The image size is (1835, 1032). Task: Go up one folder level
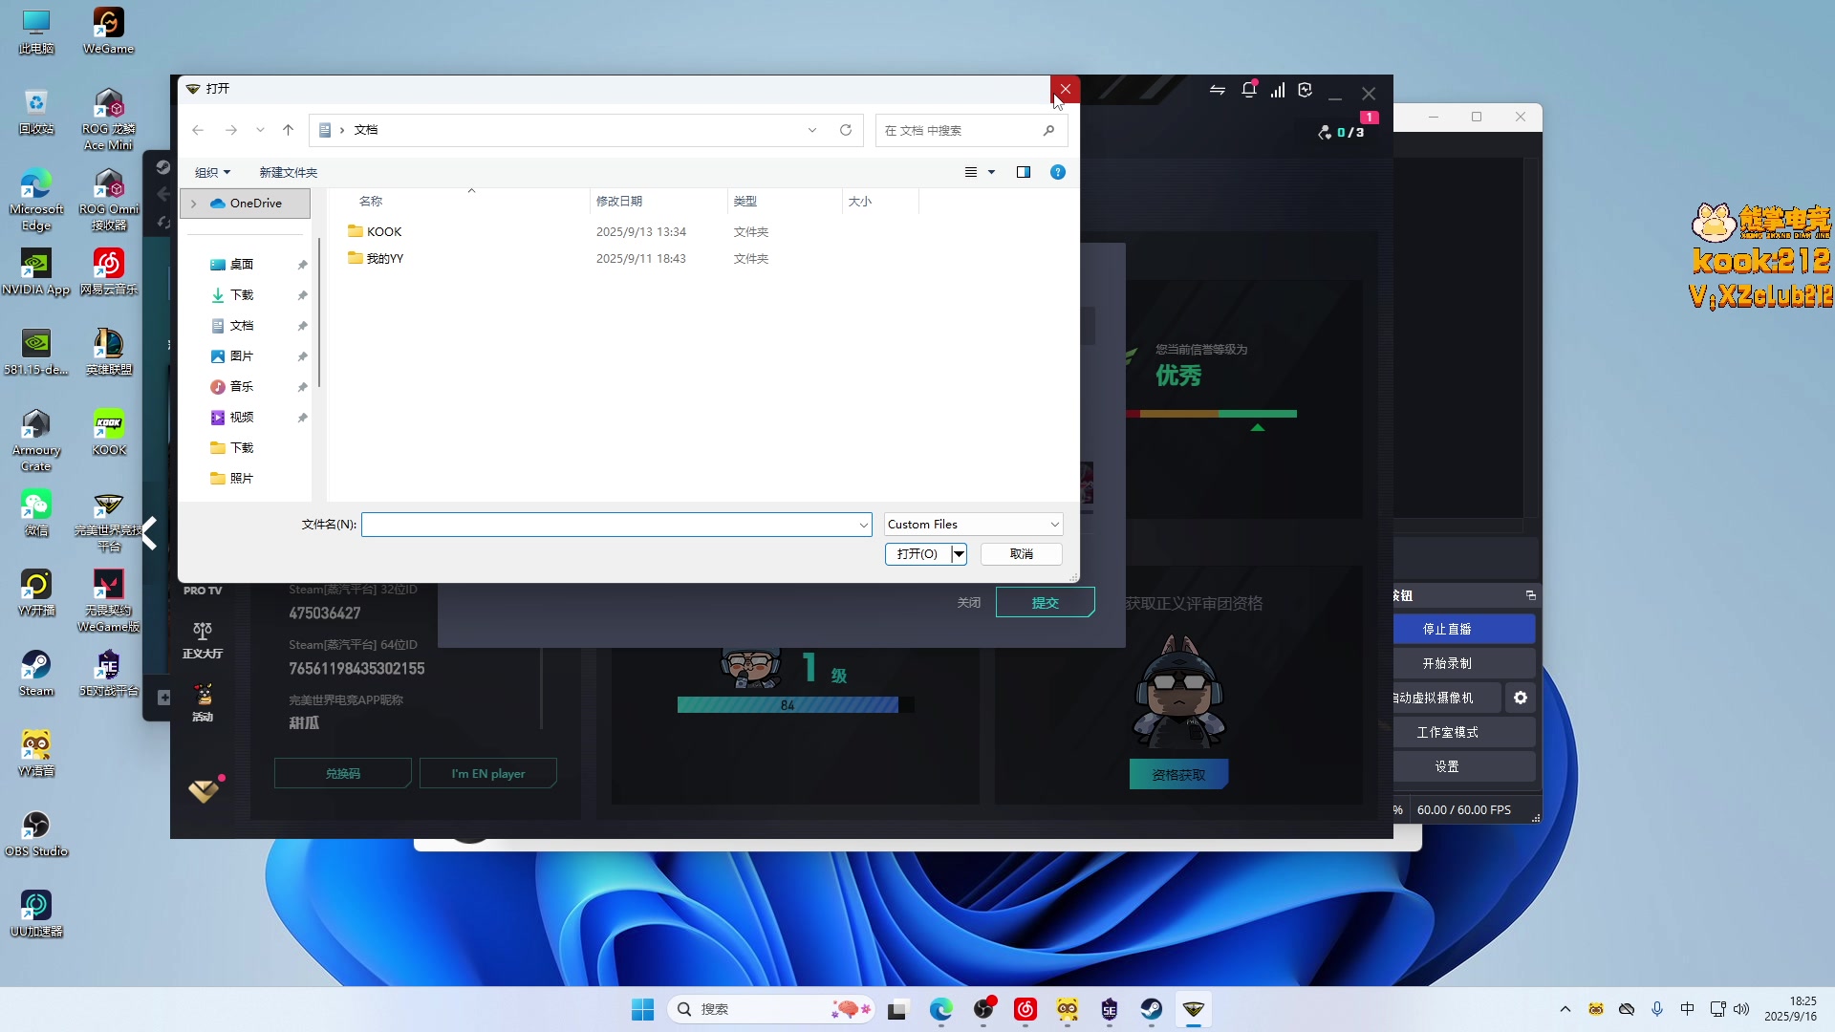[288, 130]
